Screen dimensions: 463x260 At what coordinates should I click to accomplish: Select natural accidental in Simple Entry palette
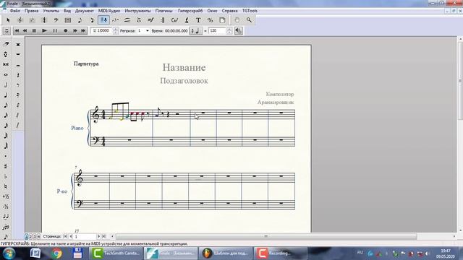coord(6,186)
